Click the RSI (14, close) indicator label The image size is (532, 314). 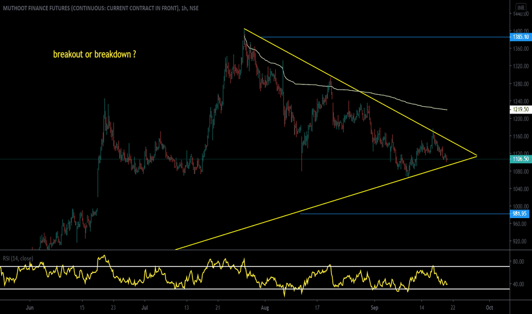18,259
